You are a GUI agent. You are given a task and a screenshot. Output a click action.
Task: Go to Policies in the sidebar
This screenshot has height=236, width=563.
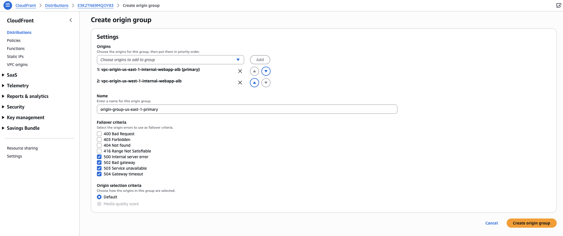[x=14, y=40]
